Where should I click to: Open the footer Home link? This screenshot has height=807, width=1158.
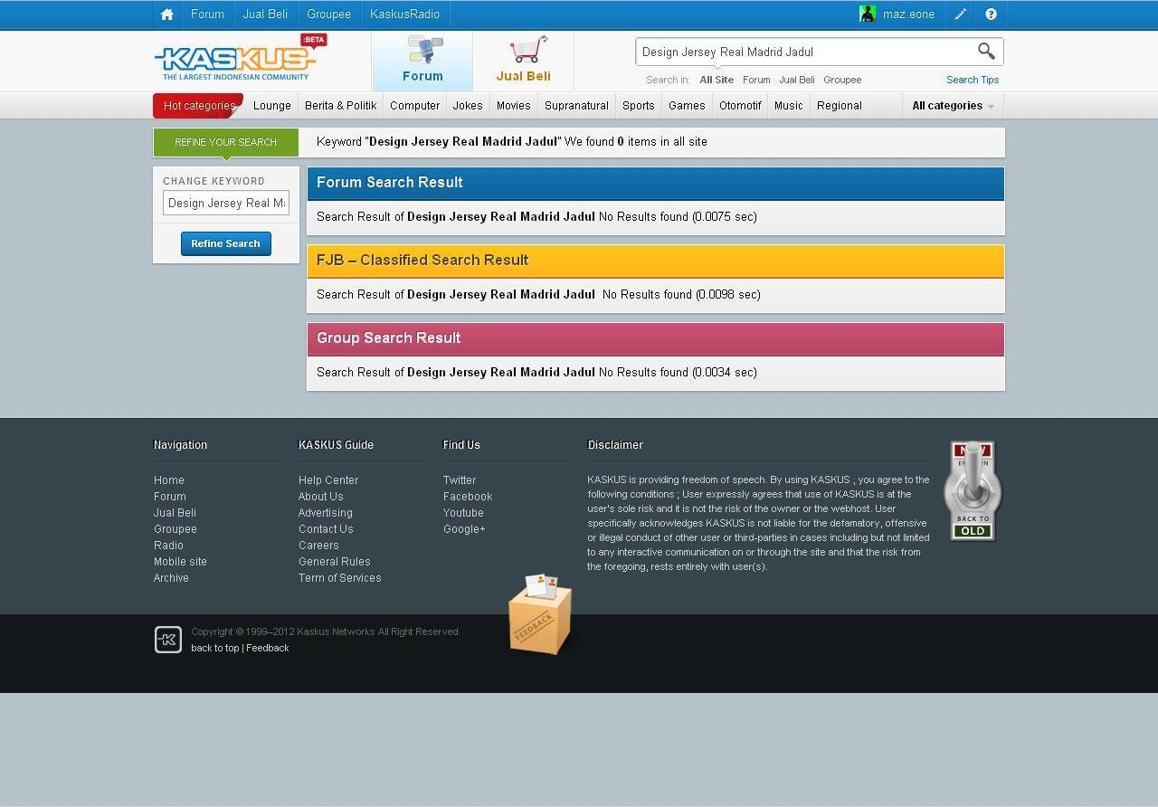(169, 480)
